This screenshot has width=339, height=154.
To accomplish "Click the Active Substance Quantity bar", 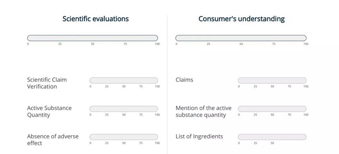I will pyautogui.click(x=124, y=109).
